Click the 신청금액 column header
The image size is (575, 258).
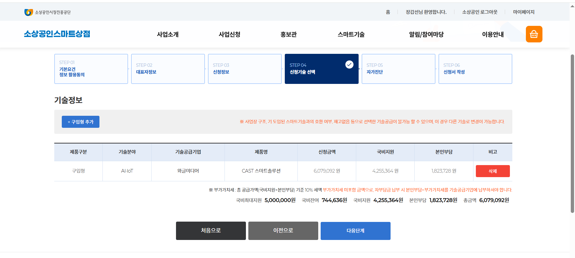327,152
